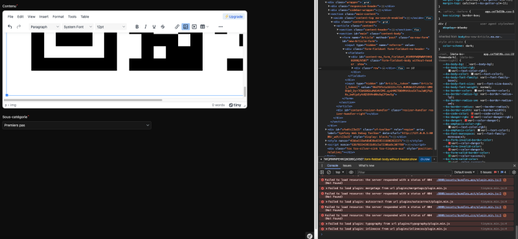Click the console prompt input line
The height and width of the screenshot is (239, 518).
click(416, 234)
